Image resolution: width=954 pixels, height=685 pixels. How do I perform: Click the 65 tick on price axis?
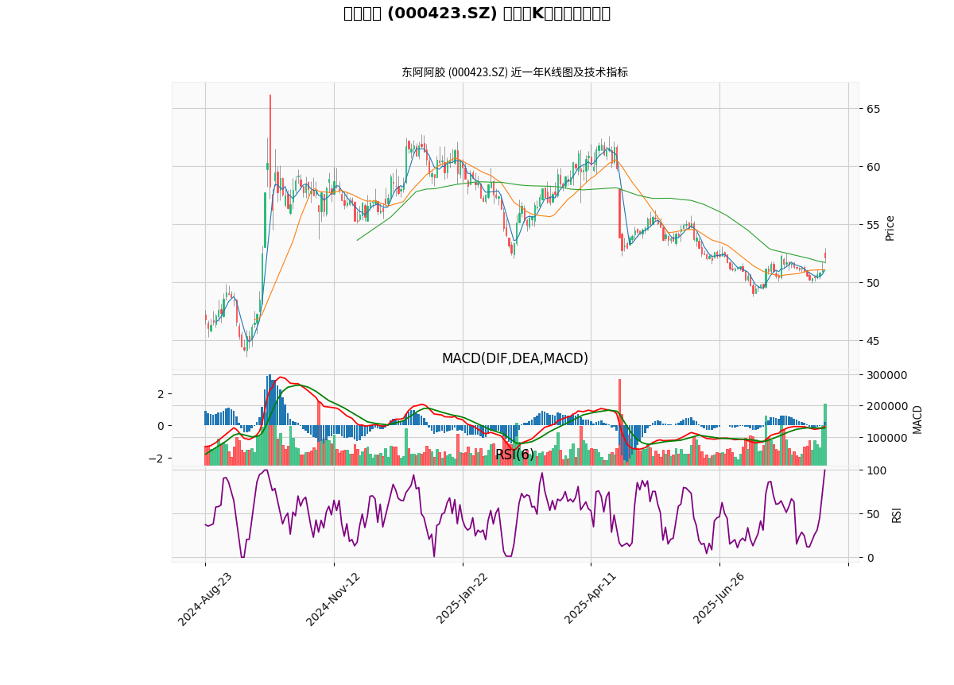tap(874, 109)
